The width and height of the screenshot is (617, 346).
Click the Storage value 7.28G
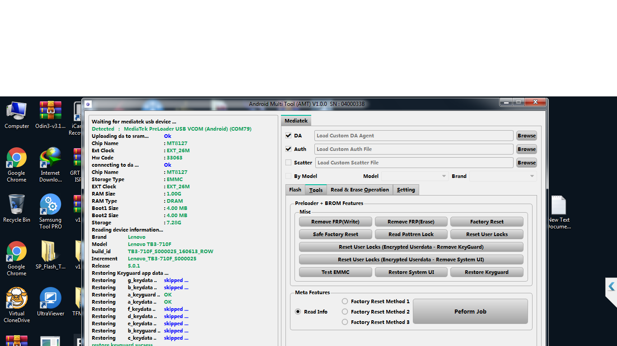tap(174, 223)
